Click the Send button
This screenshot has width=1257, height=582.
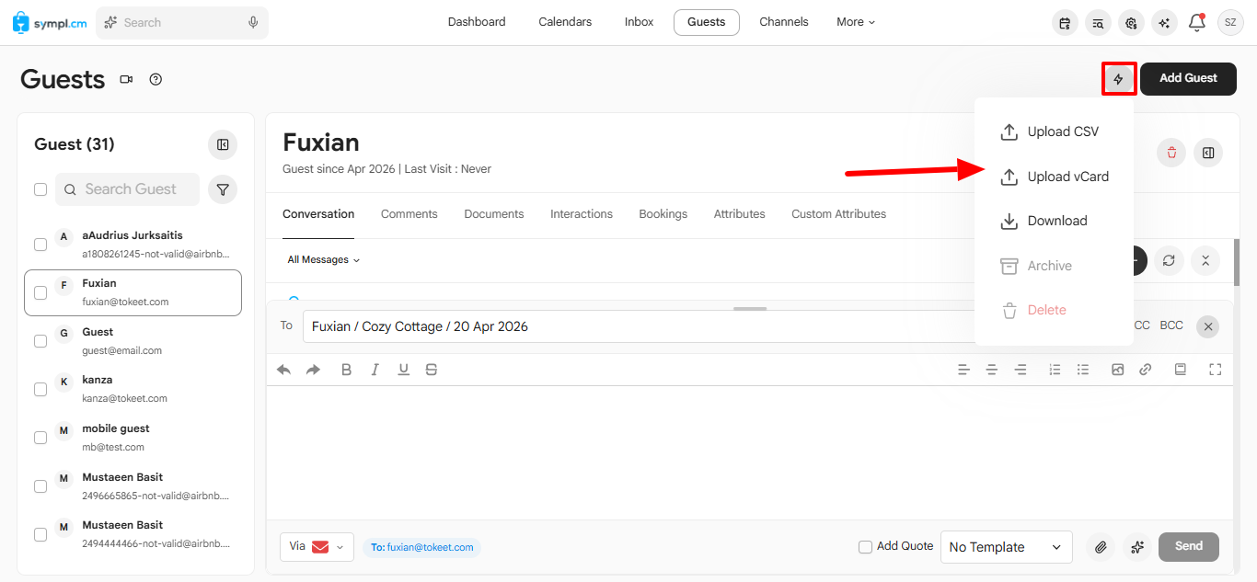(x=1189, y=547)
